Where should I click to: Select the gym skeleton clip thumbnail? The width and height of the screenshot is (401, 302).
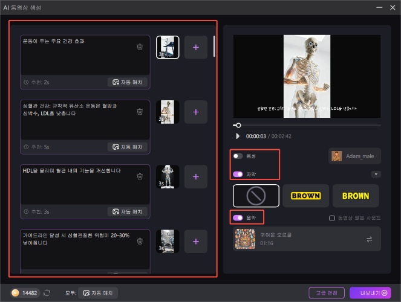coord(168,241)
